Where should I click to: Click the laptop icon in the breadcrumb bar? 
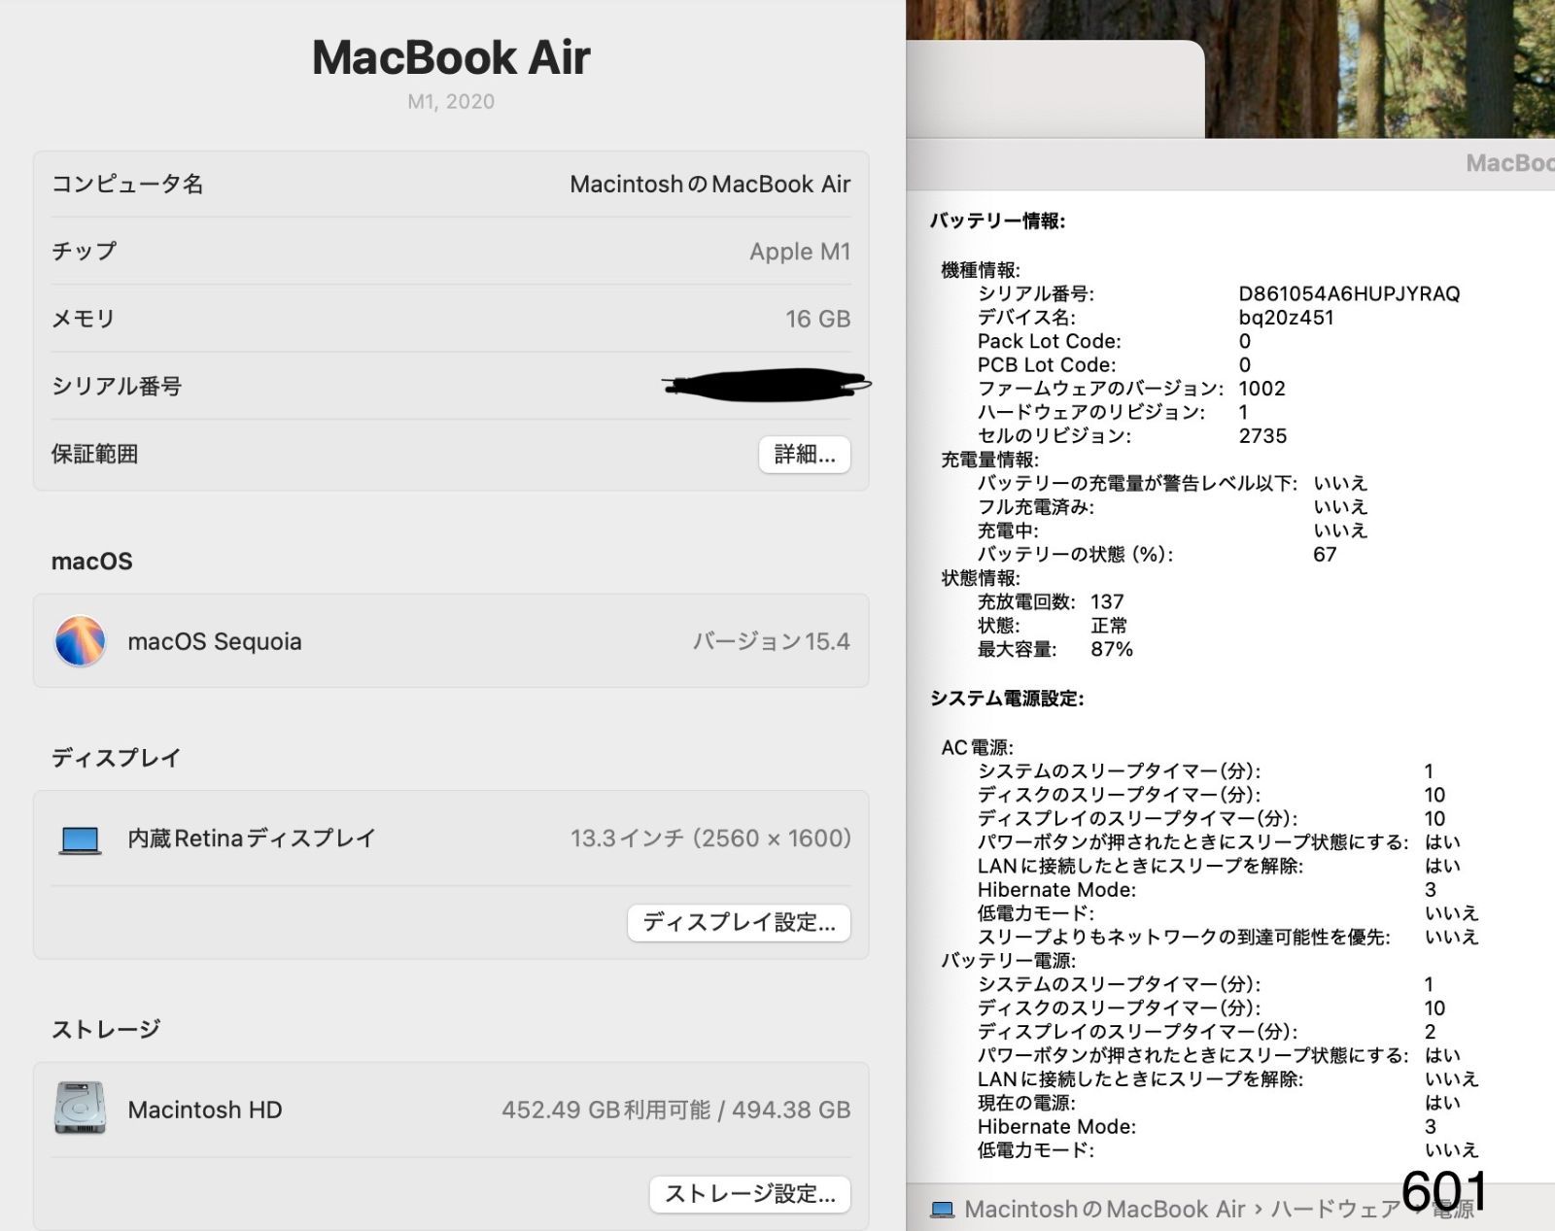941,1209
